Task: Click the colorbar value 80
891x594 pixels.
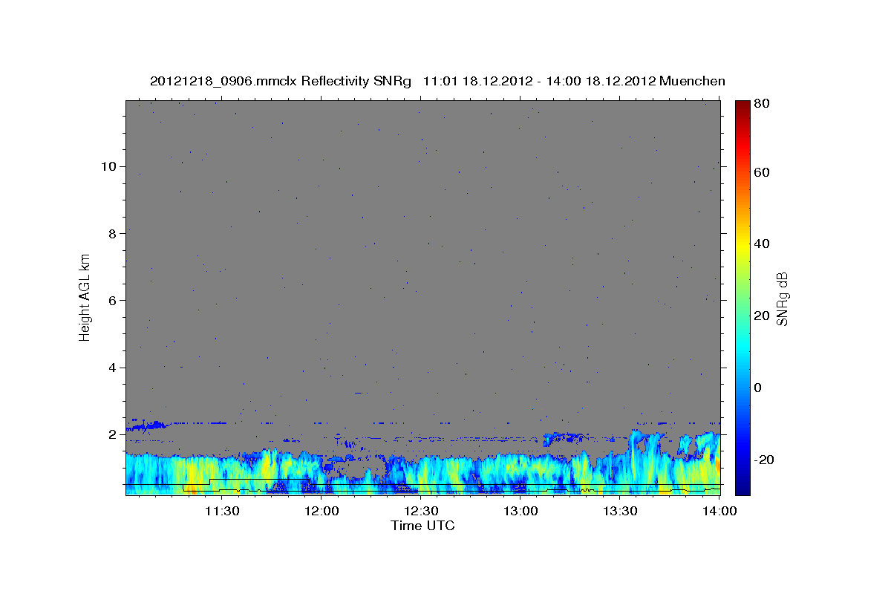Action: pyautogui.click(x=761, y=103)
